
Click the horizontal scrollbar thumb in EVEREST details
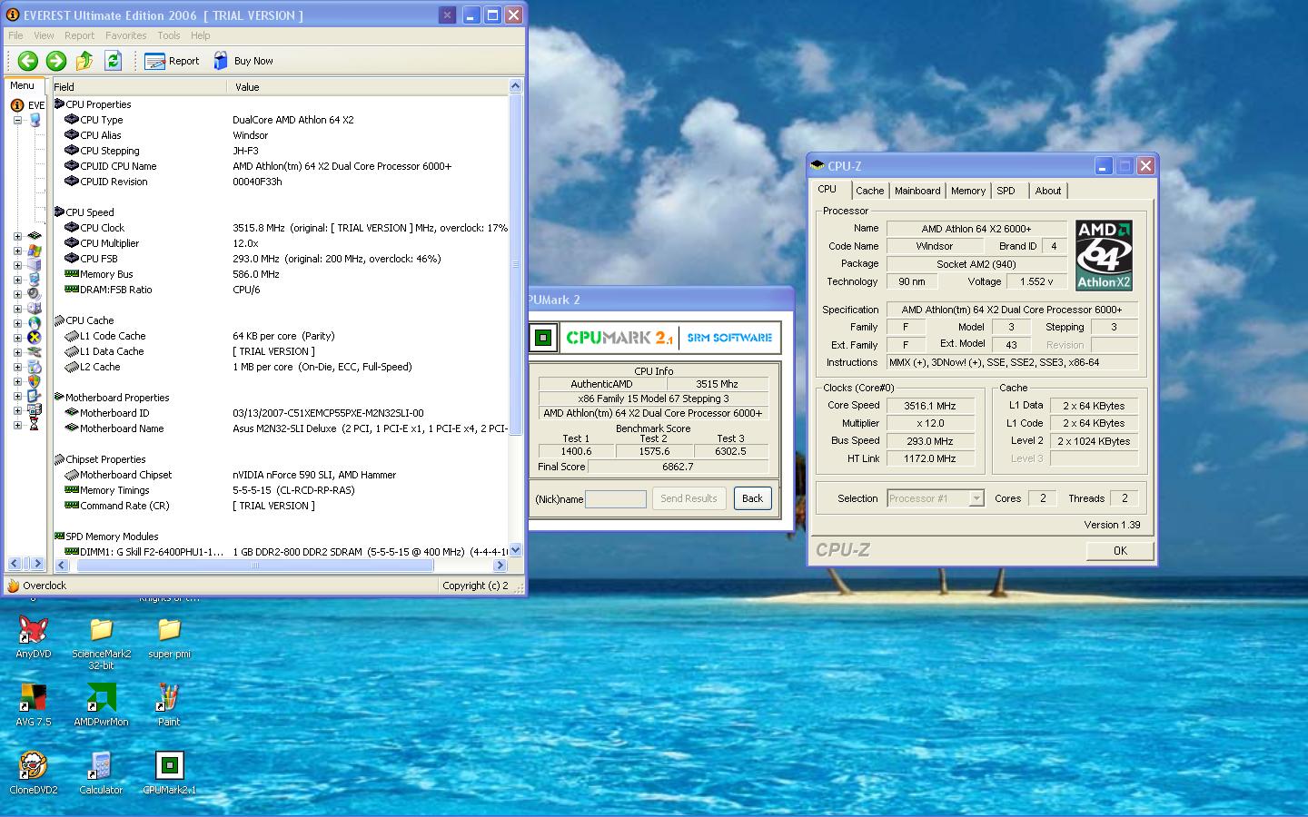coord(255,566)
